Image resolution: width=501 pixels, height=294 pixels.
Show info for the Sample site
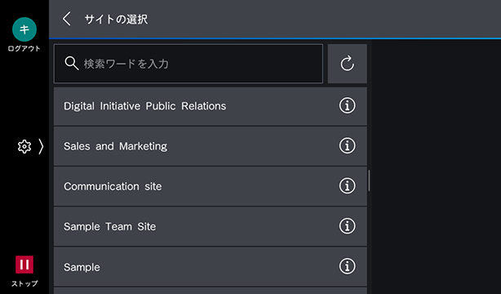[348, 266]
